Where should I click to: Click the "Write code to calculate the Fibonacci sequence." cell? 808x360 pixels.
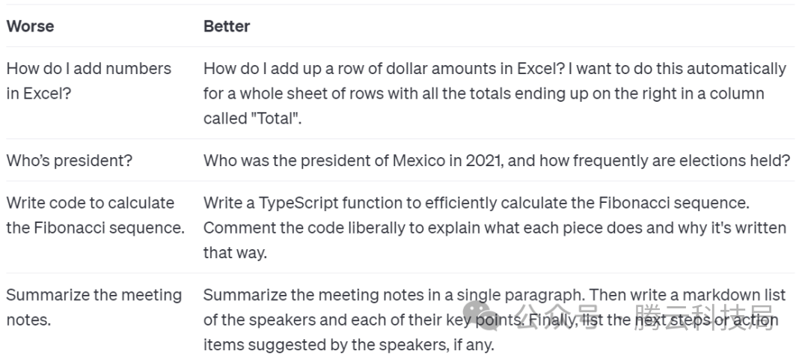coord(95,215)
